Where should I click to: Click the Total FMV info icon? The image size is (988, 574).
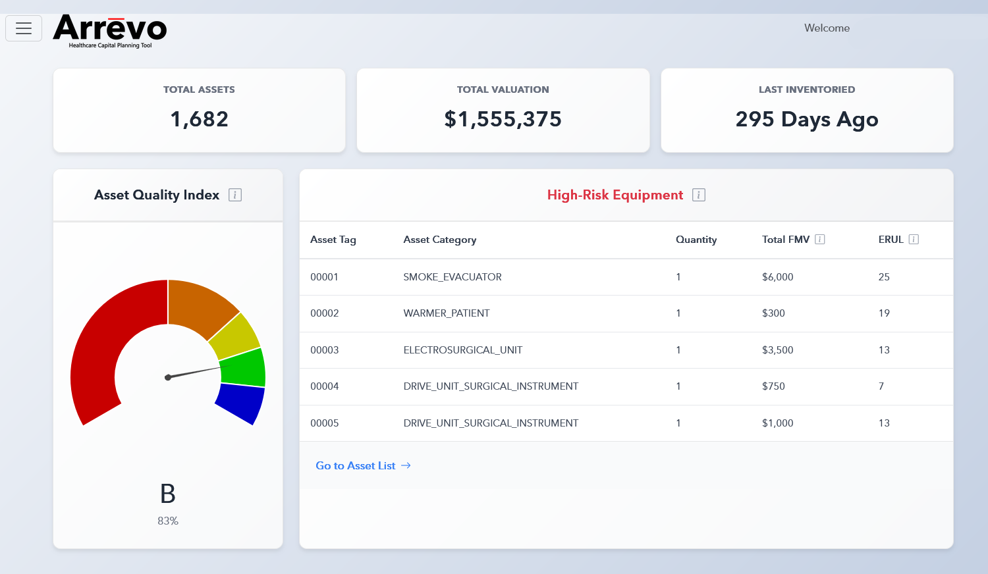(820, 240)
